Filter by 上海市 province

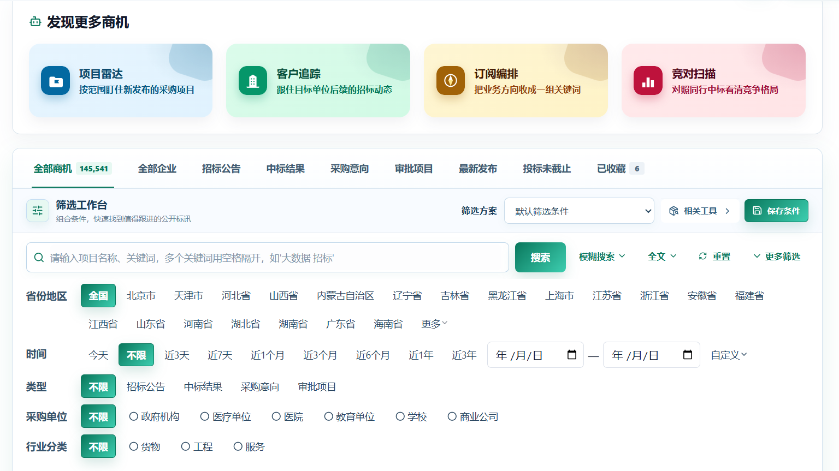(559, 296)
